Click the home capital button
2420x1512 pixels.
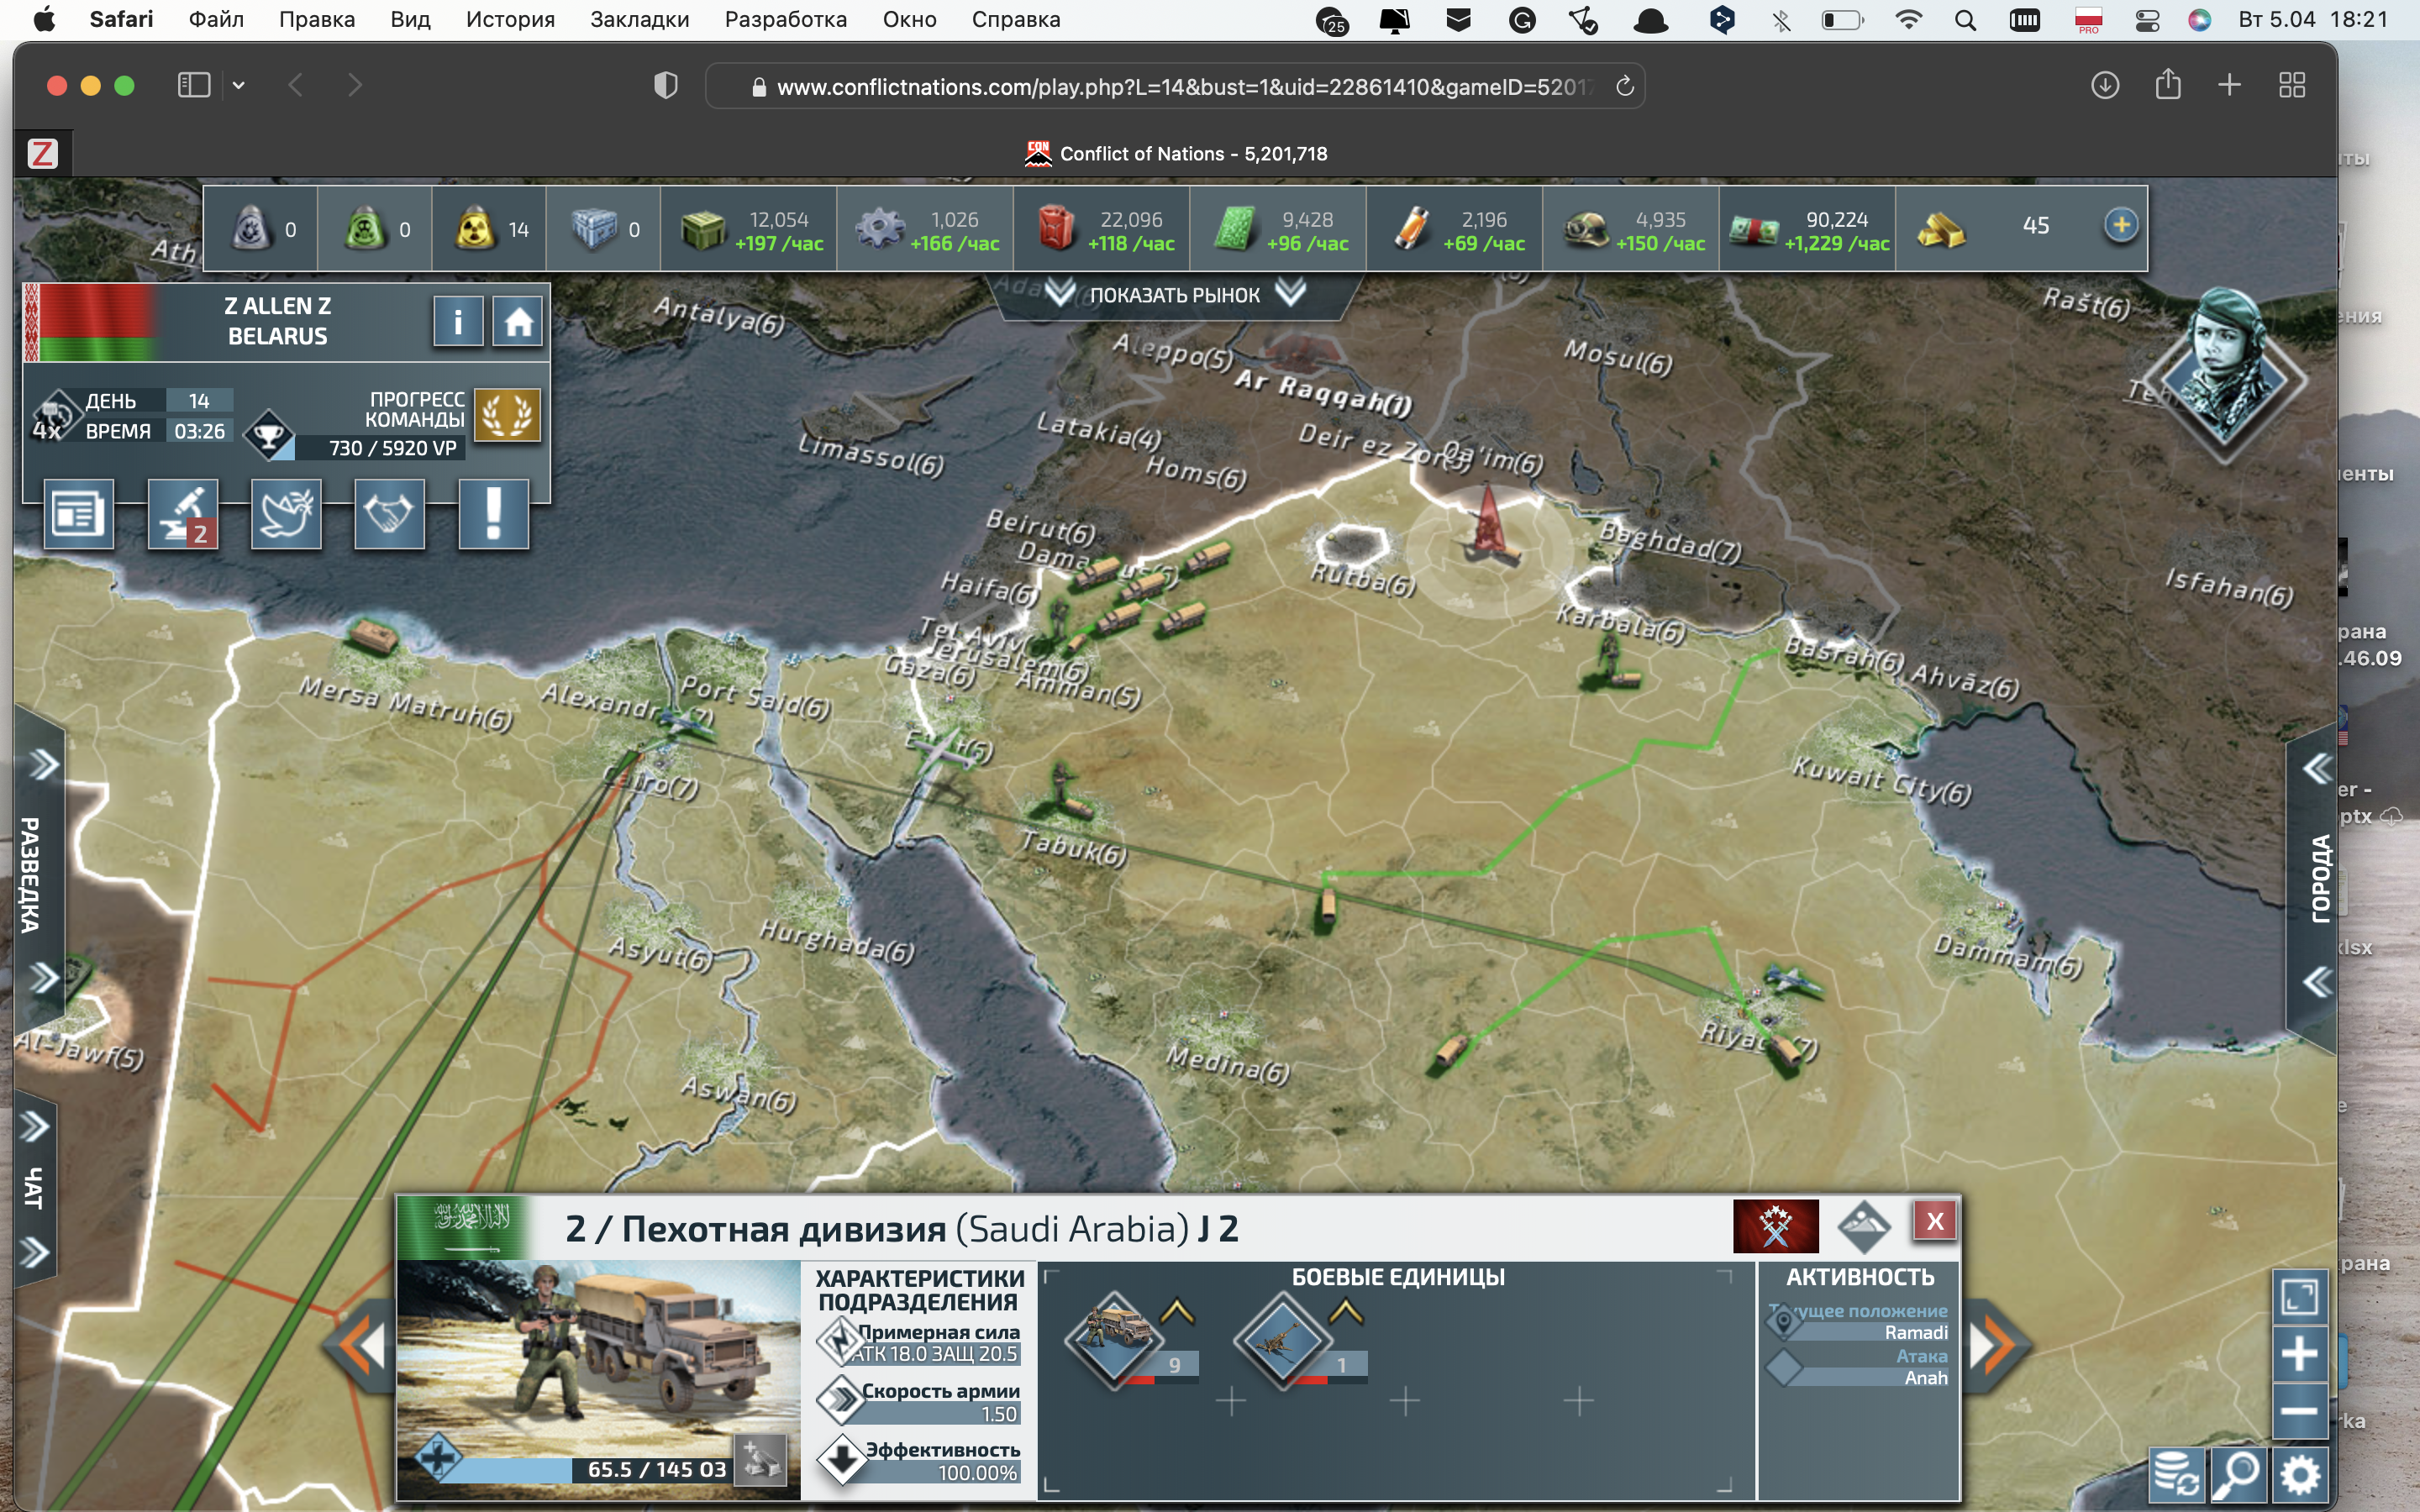(x=517, y=322)
